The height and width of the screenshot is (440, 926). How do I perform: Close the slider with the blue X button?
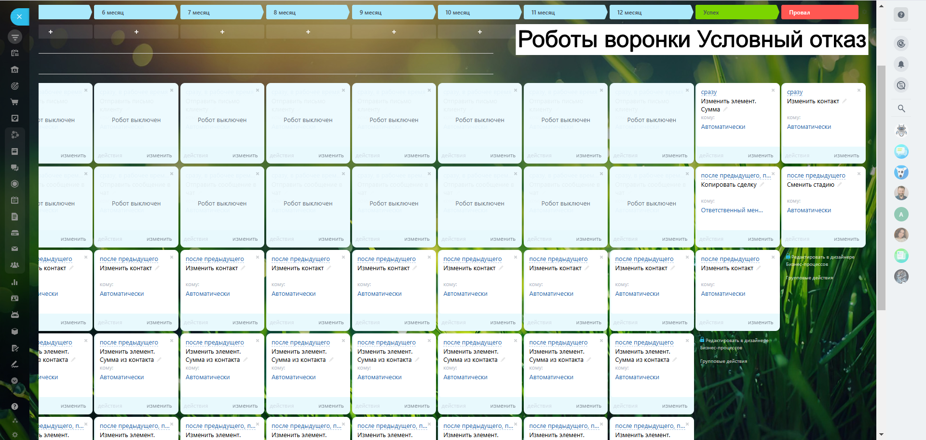tap(19, 17)
